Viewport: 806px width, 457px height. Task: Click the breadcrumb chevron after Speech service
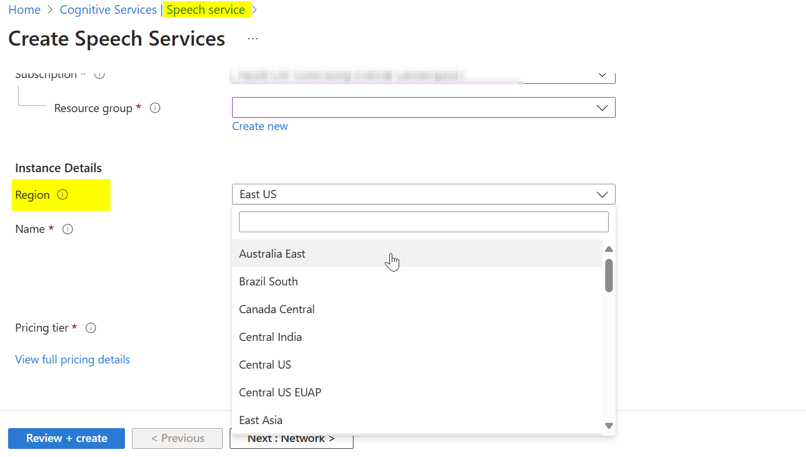coord(255,10)
